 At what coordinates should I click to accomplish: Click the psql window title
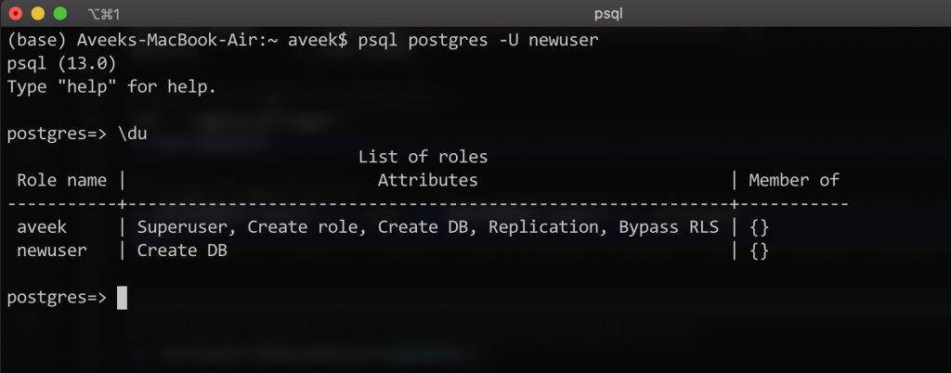(x=609, y=14)
